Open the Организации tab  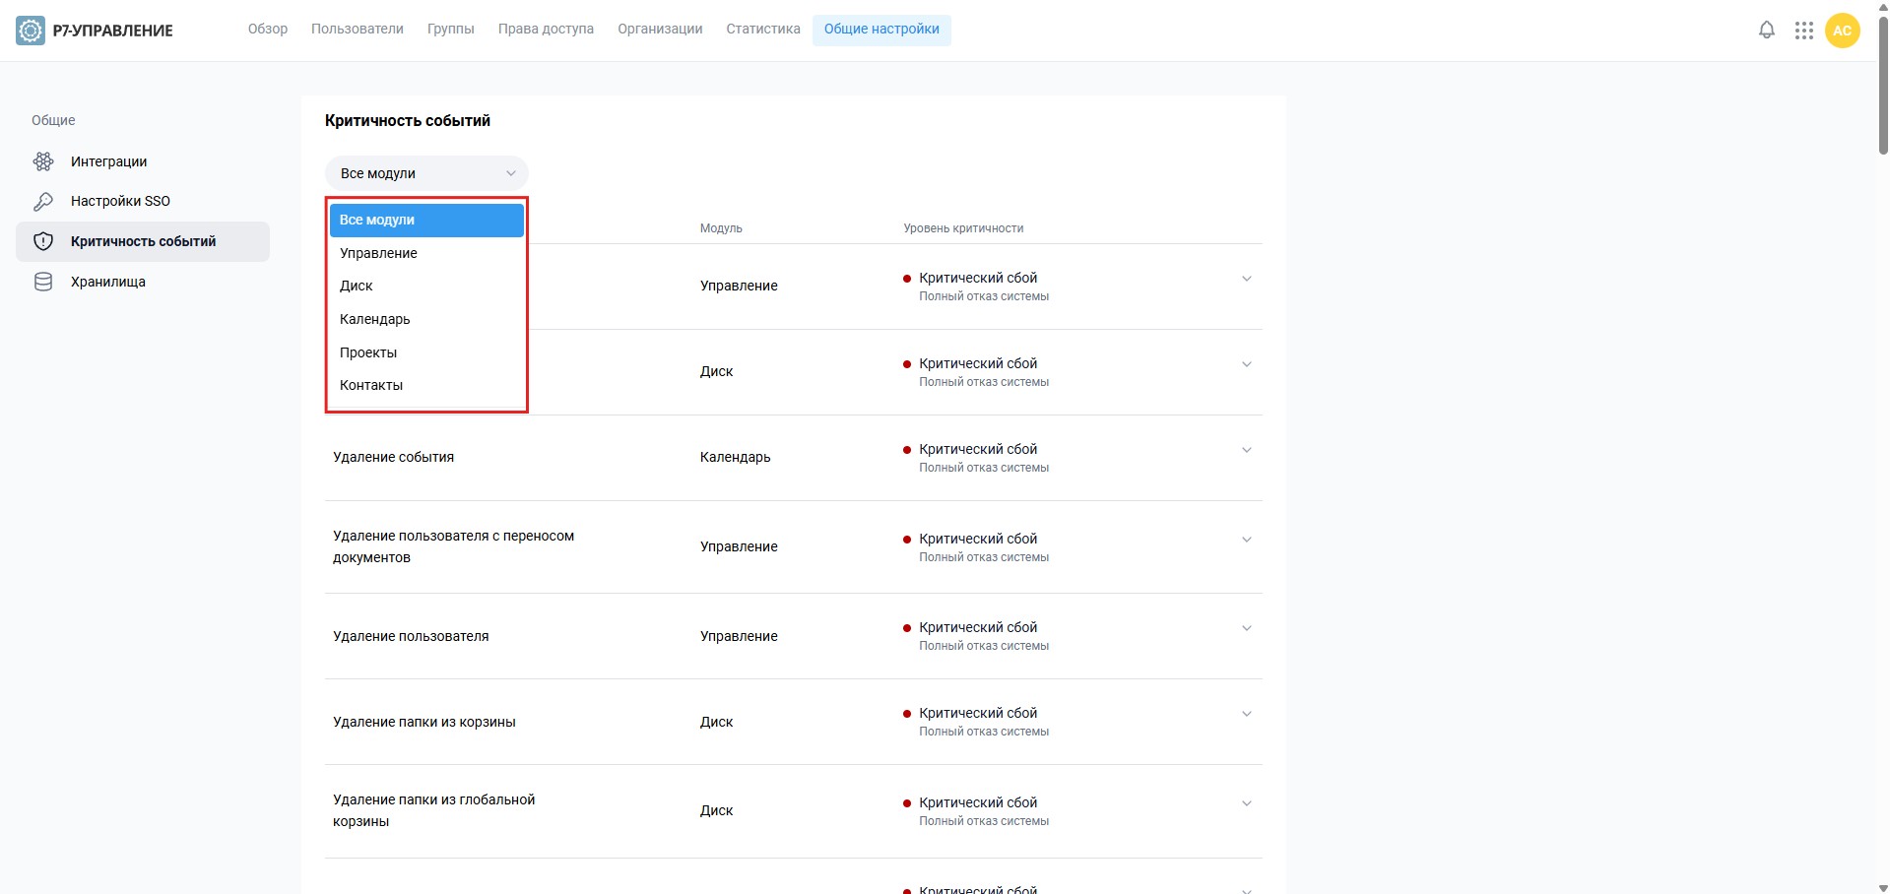660,30
